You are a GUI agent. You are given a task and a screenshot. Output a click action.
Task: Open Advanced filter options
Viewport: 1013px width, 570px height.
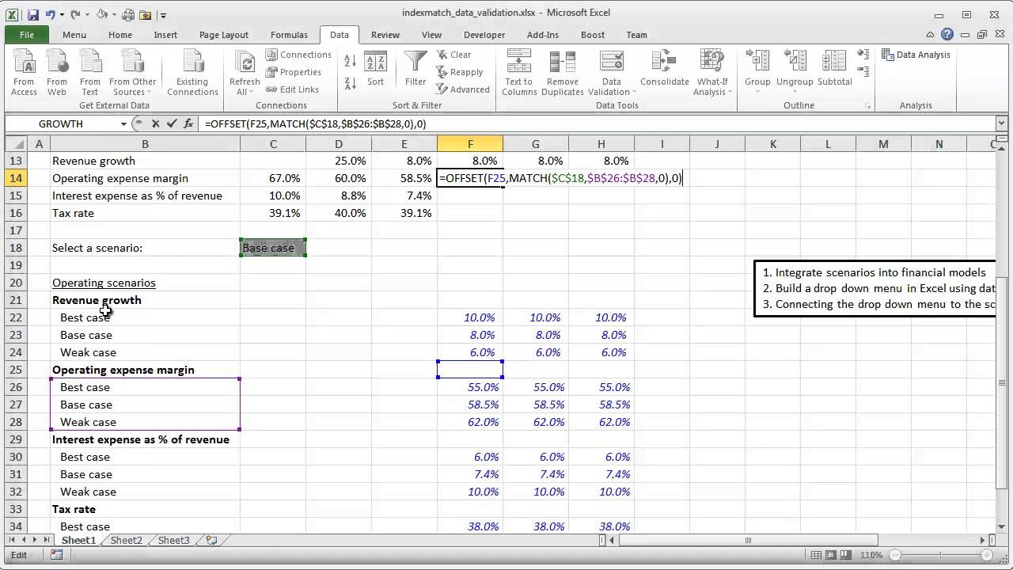464,89
